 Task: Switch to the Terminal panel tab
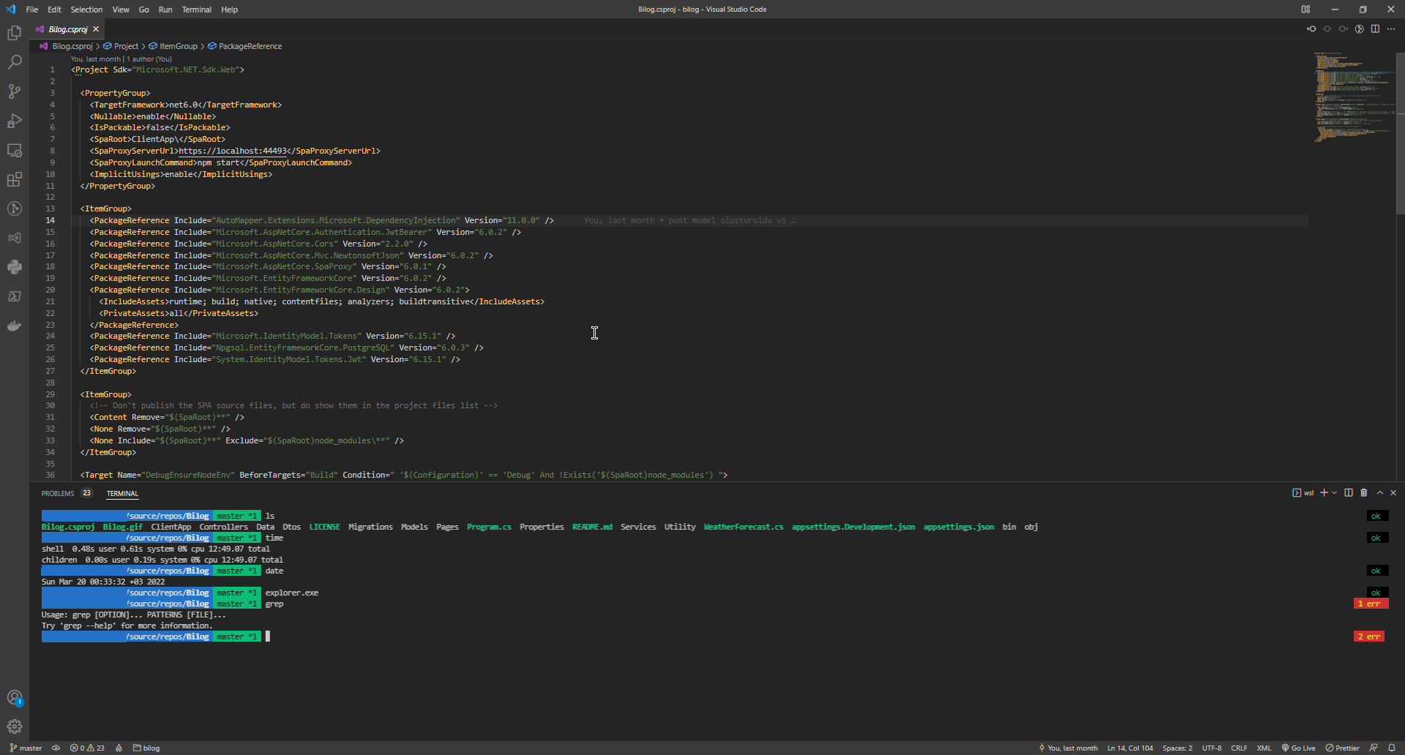coord(122,493)
